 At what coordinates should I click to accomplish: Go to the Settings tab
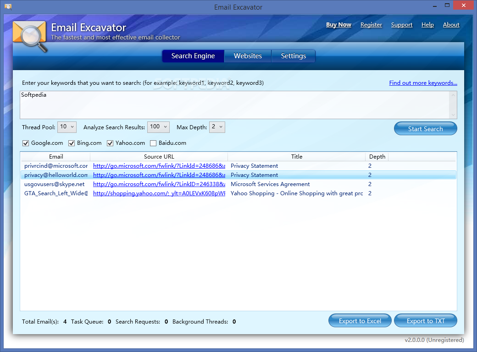tap(294, 56)
